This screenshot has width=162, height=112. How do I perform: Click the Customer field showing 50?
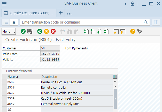click(50, 48)
